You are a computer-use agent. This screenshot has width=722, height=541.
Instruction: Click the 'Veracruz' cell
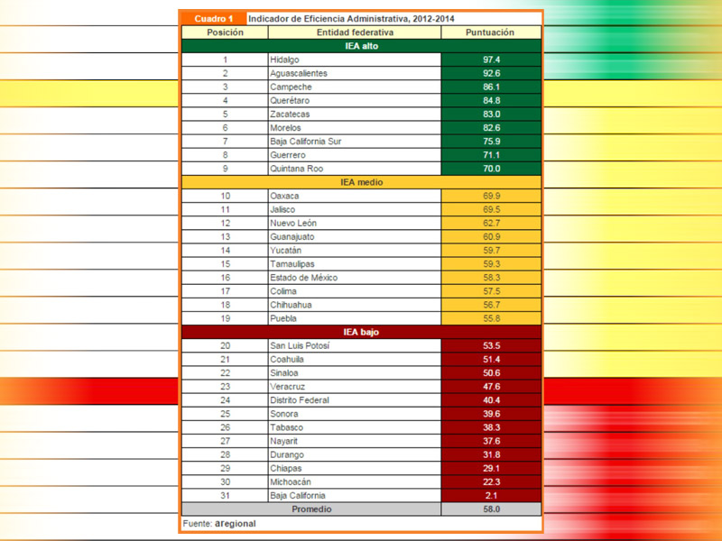(355, 387)
